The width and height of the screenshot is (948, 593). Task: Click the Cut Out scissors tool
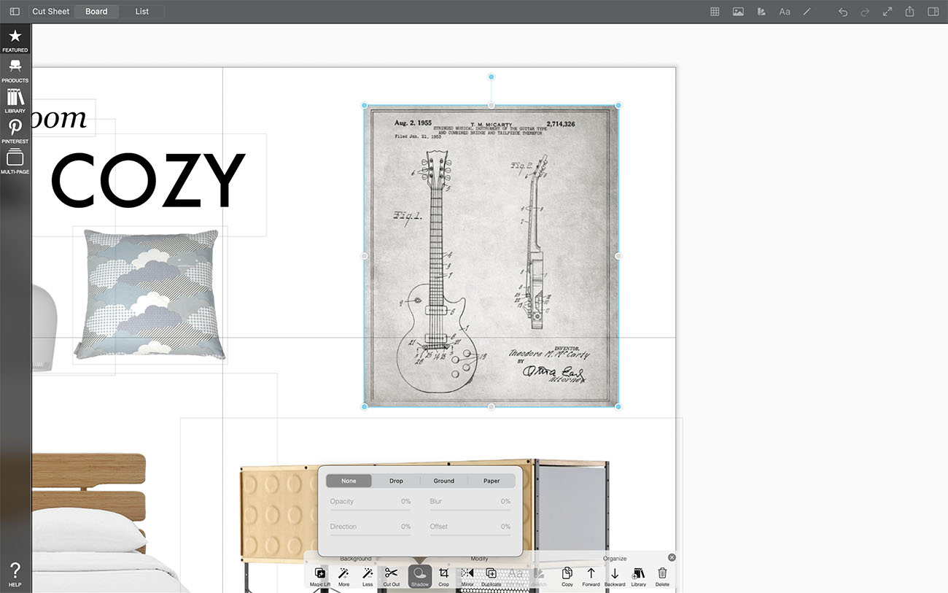click(x=392, y=575)
